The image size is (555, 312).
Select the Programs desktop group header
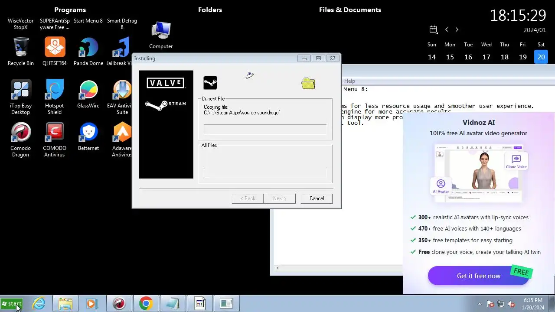point(70,10)
